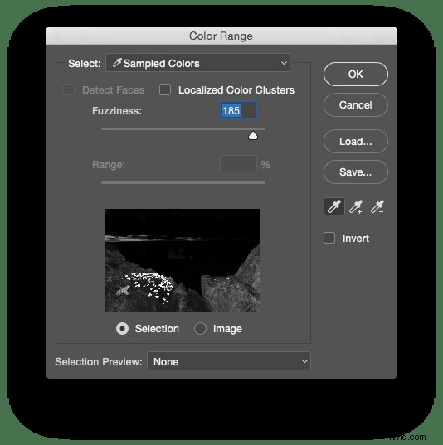Click the Fuzziness value field showing 185
Screen dimensions: 443x445
coord(238,110)
